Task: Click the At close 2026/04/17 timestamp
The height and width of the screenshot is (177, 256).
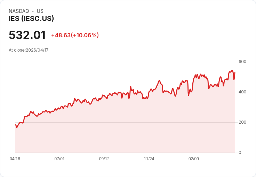Action: click(x=29, y=50)
